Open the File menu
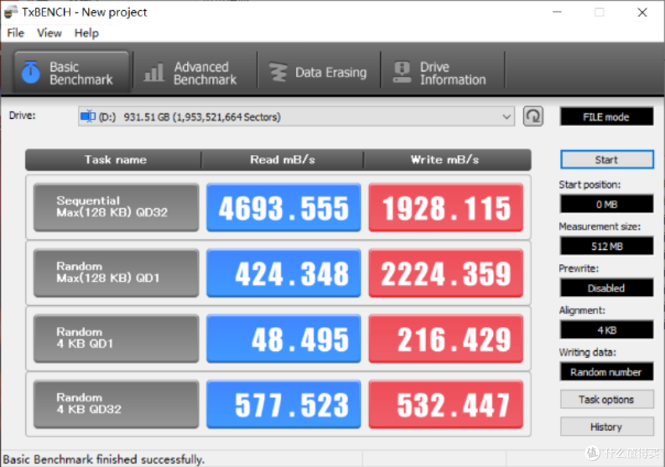665x467 pixels. [15, 33]
